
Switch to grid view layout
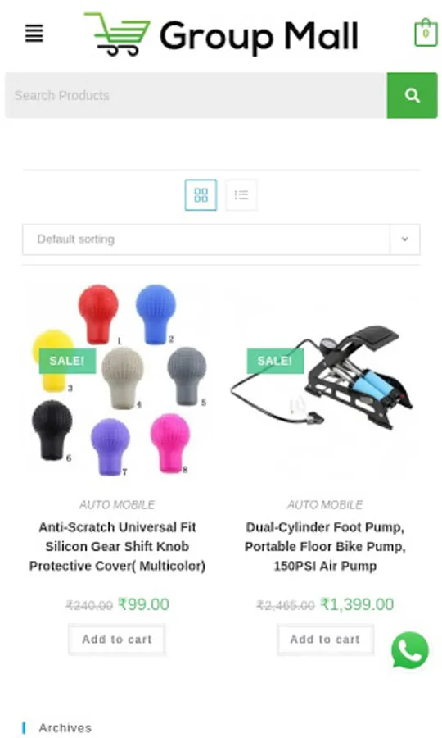tap(201, 195)
